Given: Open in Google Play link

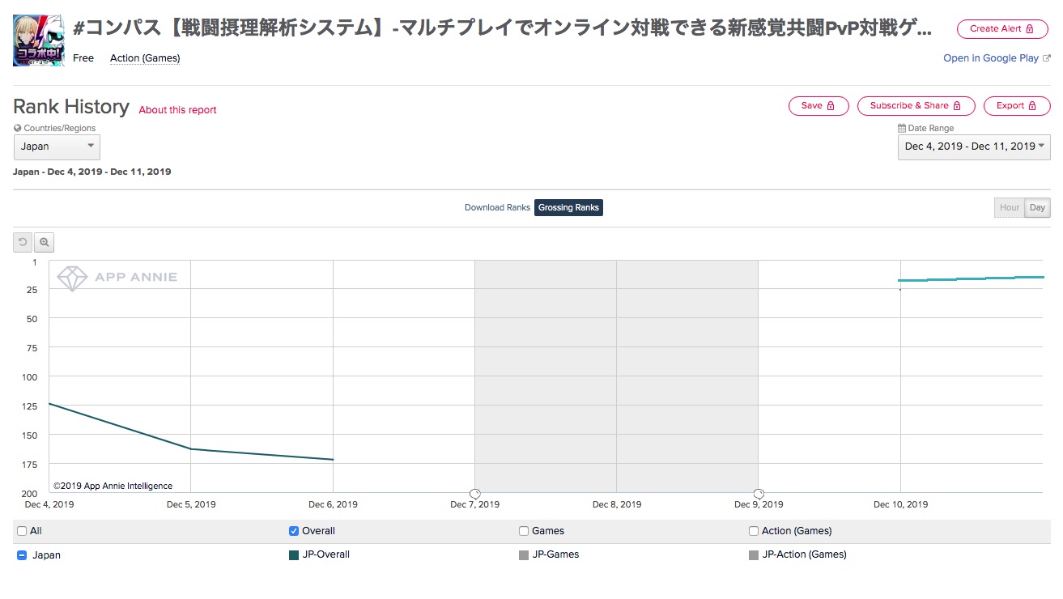Looking at the screenshot, I should click(x=991, y=58).
